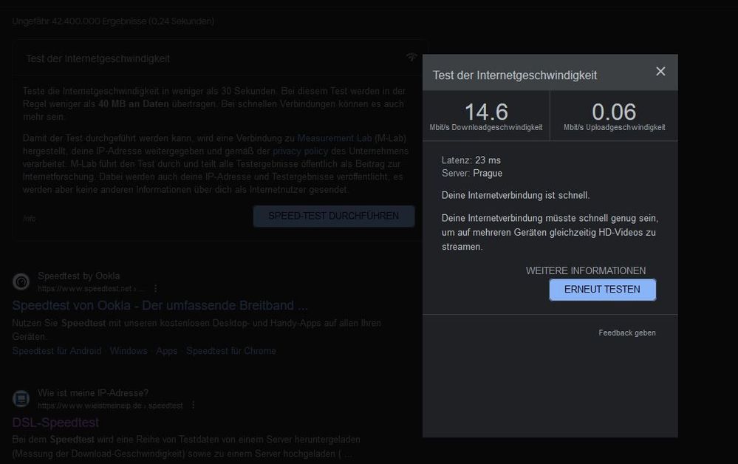This screenshot has height=464, width=738.
Task: Open the Measurement Lab link
Action: 335,138
